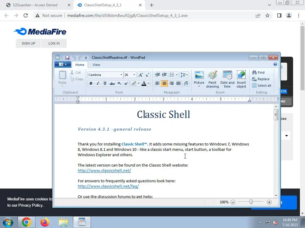305x228 pixels.
Task: Click Insert object
Action: (241, 79)
